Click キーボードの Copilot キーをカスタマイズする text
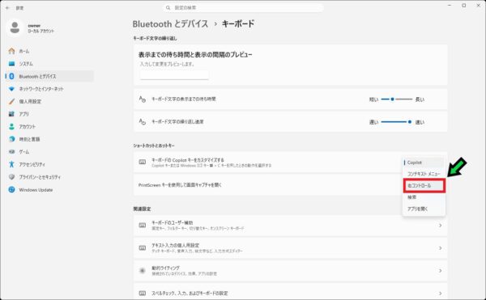The image size is (486, 300). click(188, 160)
